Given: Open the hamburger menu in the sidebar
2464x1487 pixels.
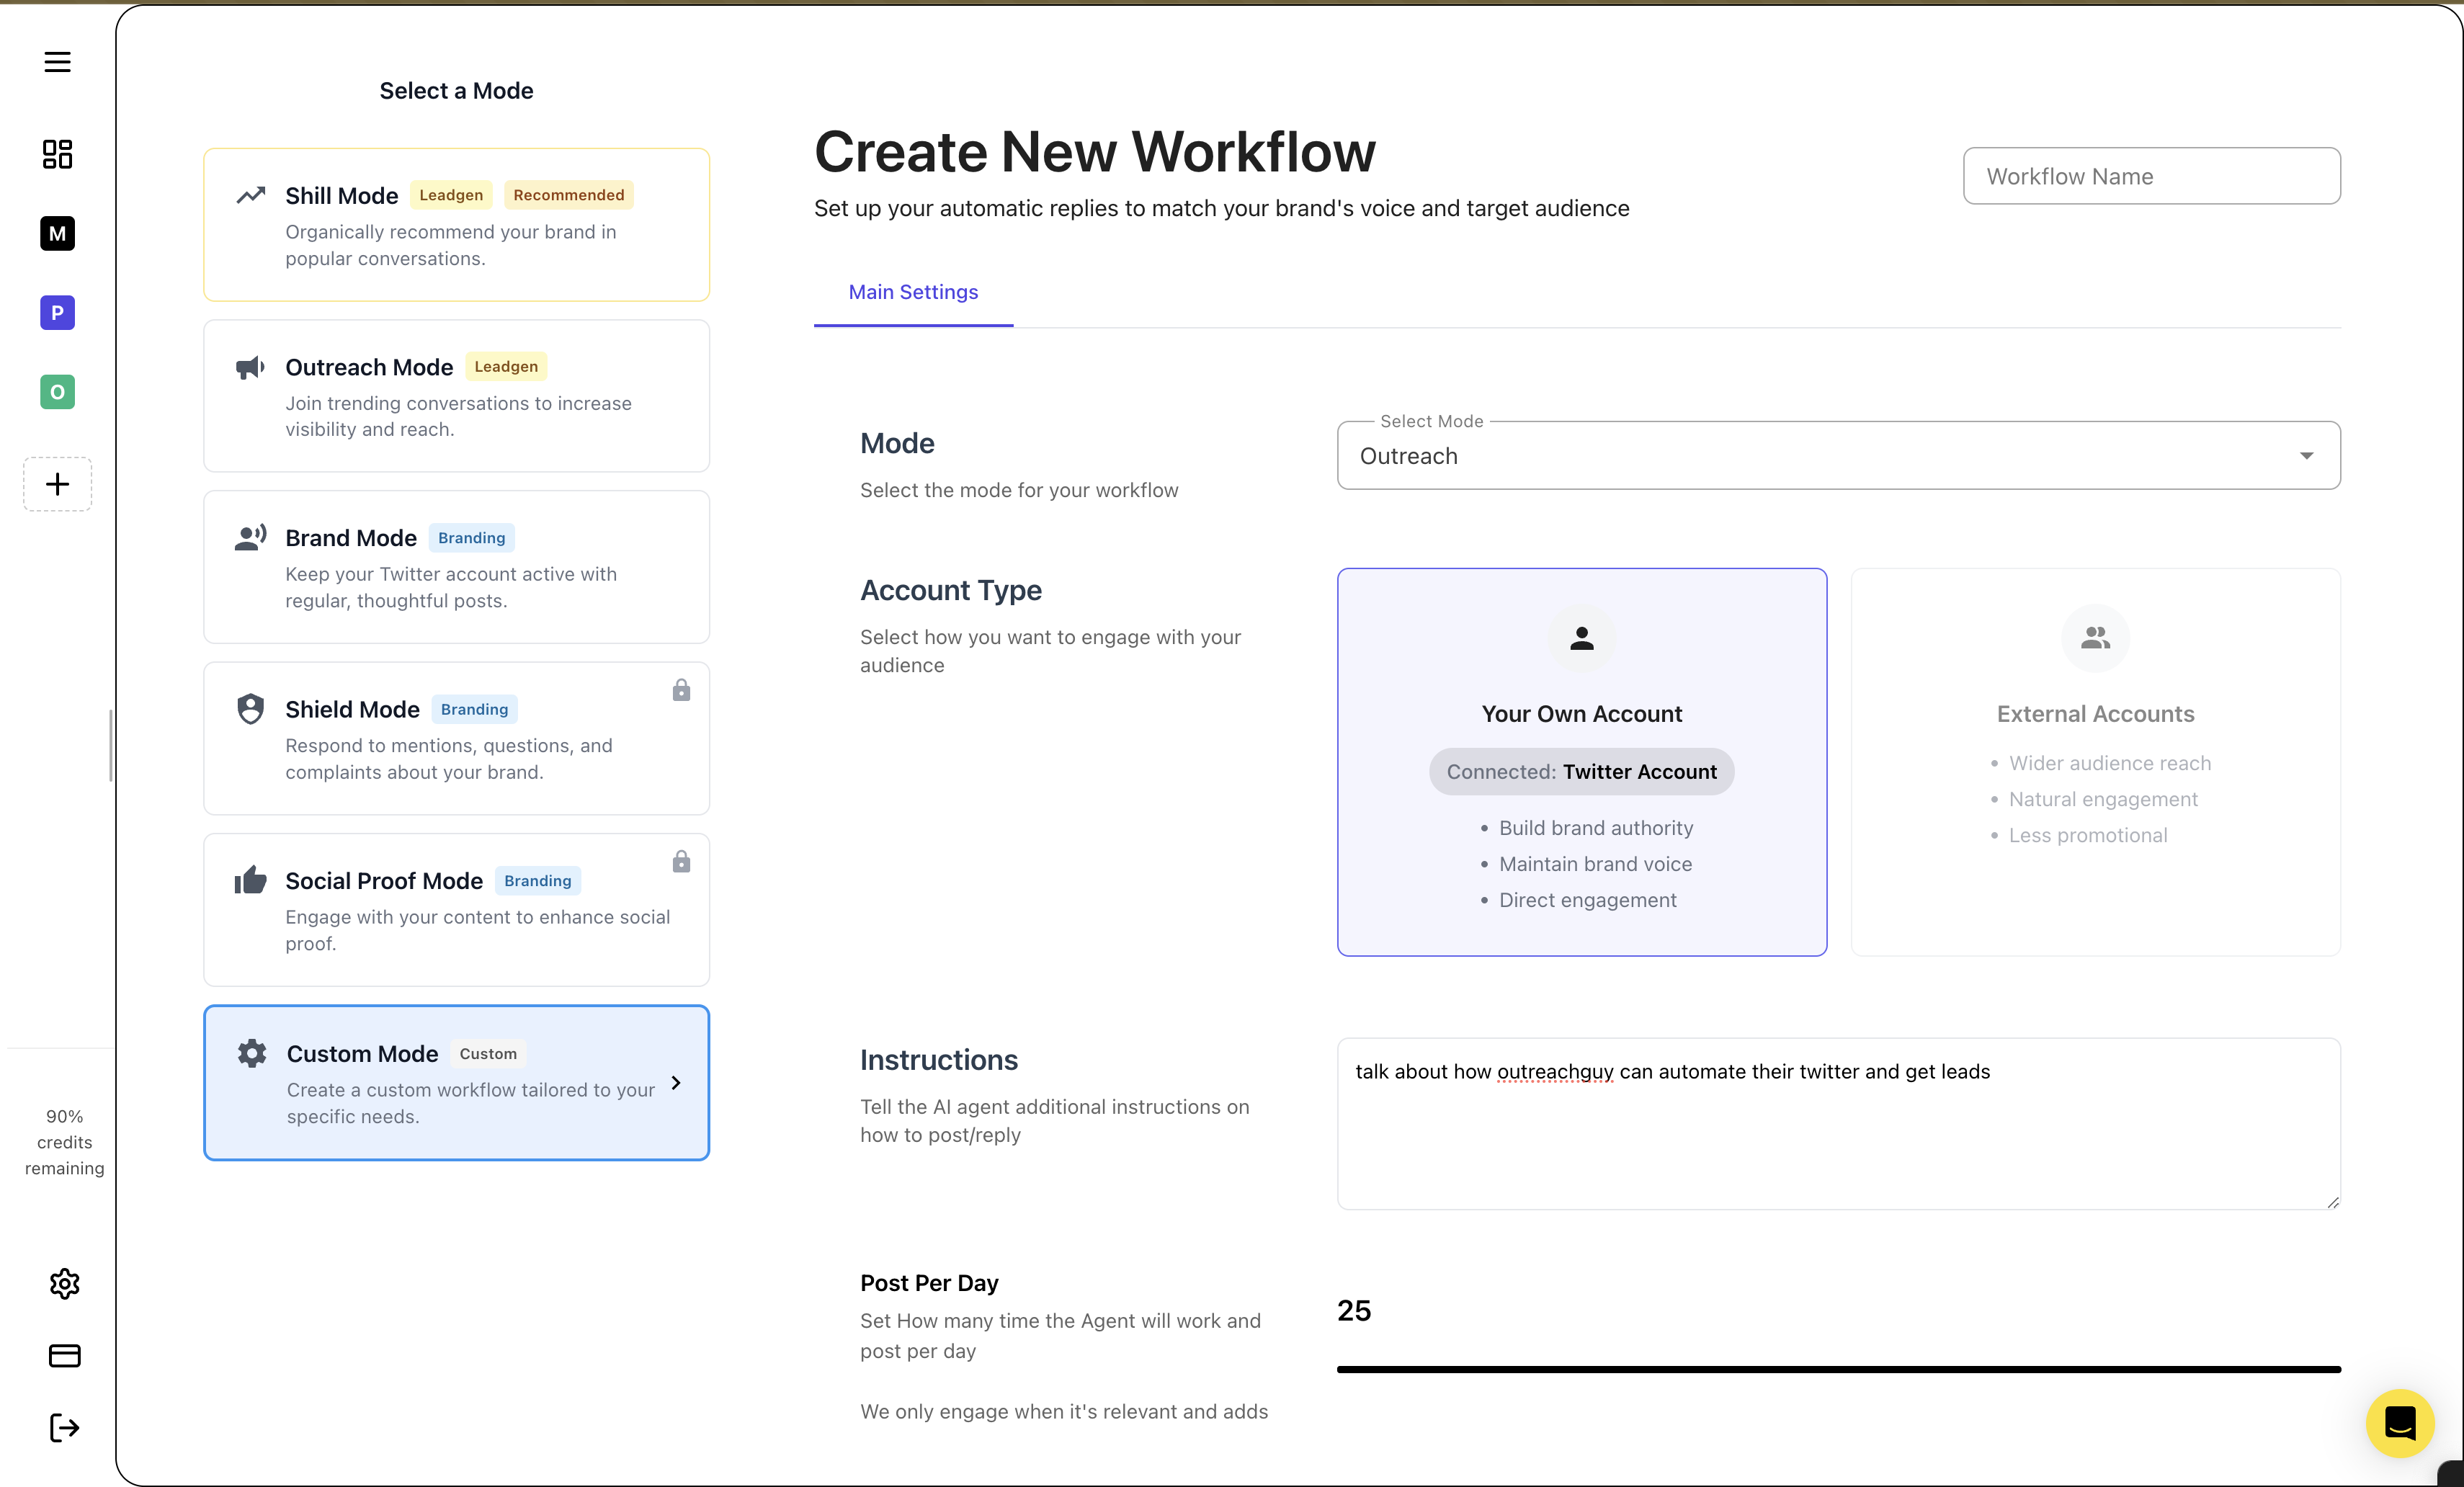Looking at the screenshot, I should click(x=57, y=61).
